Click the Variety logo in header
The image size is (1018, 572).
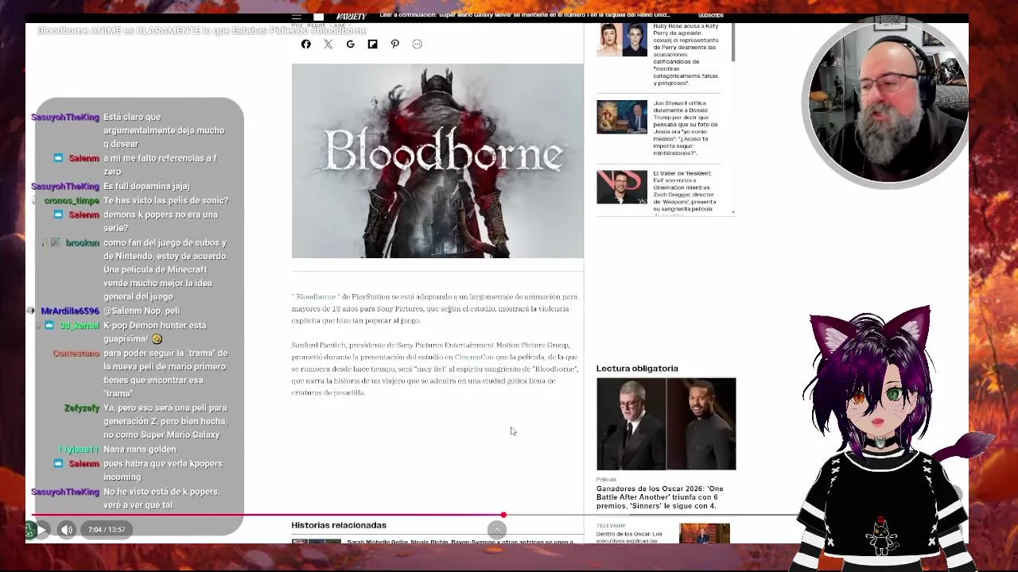coord(351,17)
